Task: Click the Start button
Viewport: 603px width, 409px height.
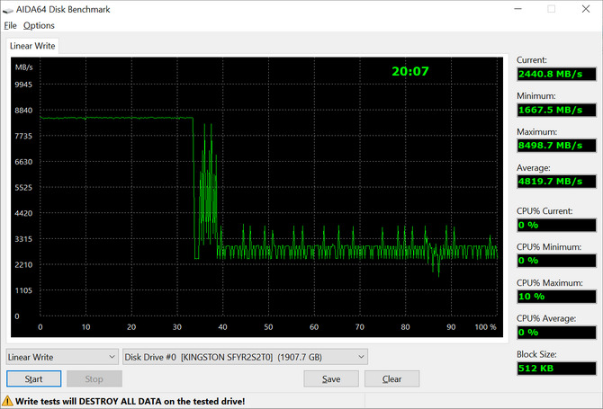Action: tap(34, 379)
